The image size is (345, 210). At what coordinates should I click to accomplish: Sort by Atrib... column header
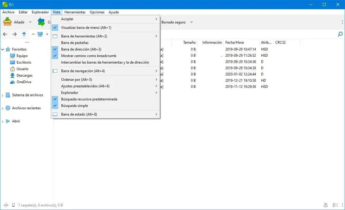click(266, 42)
